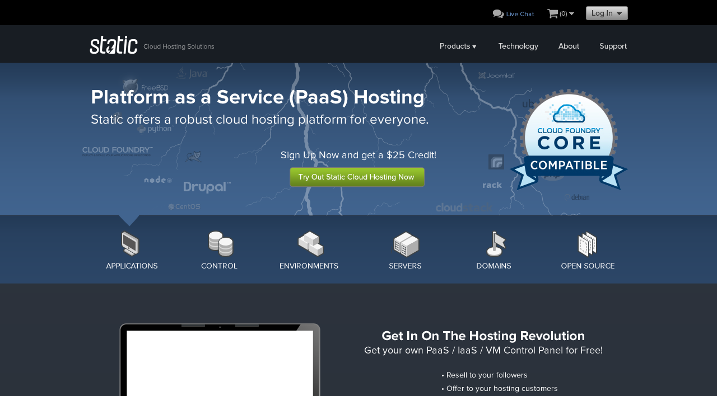Viewport: 717px width, 396px height.
Task: Open the Log In dropdown
Action: pos(607,13)
